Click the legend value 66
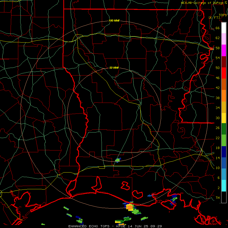This screenshot has height=228, width=228. tap(218, 28)
